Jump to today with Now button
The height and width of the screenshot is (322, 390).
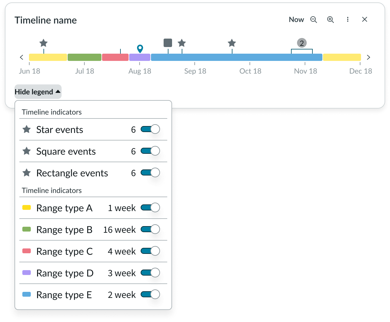coord(296,20)
